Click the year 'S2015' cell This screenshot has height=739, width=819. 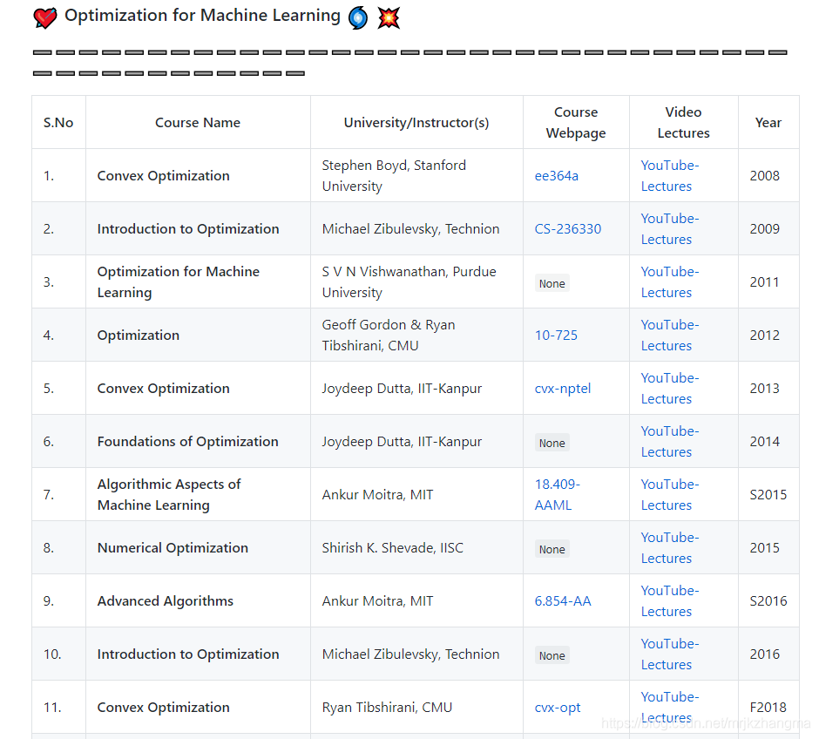pos(768,495)
